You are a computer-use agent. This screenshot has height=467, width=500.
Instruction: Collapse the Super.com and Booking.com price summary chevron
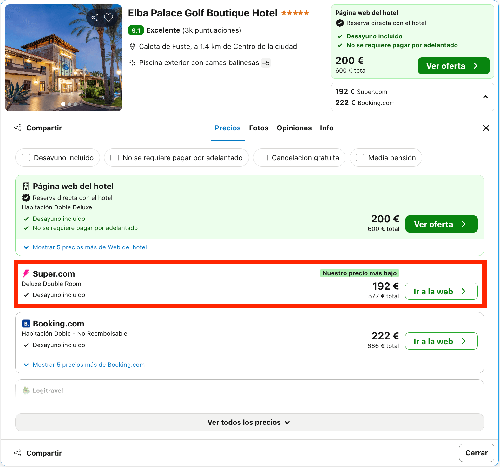485,97
